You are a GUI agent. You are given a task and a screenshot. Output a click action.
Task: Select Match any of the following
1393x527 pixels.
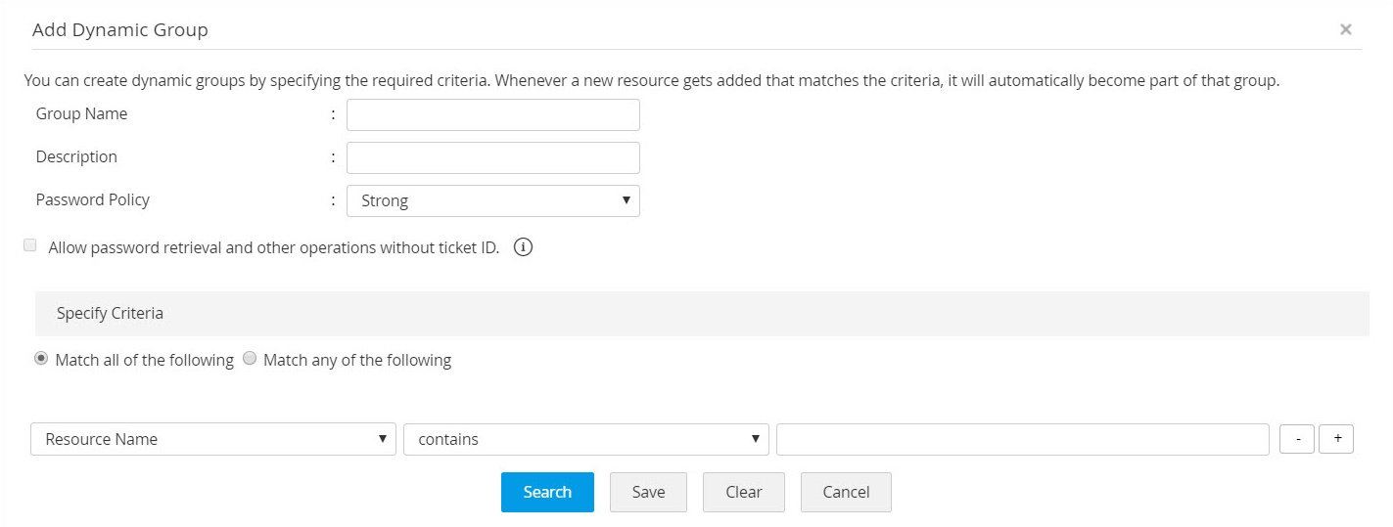[x=250, y=359]
